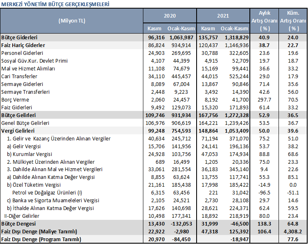Select the Faiz Giderleri row label
This screenshot has height=244, width=308.
(16, 108)
